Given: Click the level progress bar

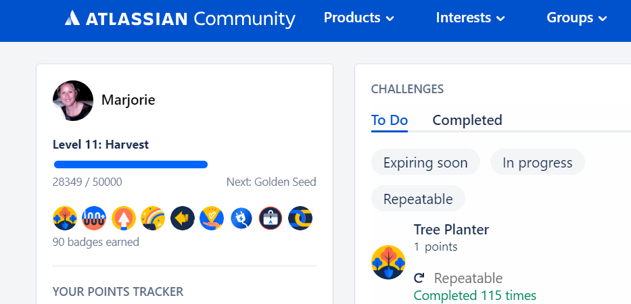Looking at the screenshot, I should coord(131,164).
